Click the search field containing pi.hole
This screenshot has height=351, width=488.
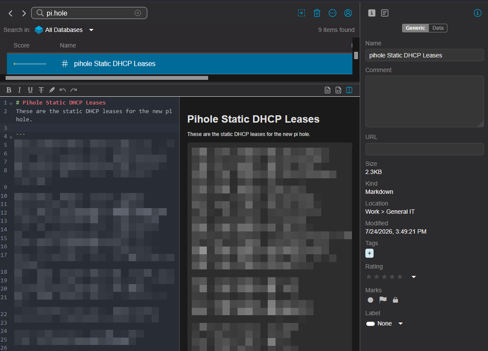89,13
